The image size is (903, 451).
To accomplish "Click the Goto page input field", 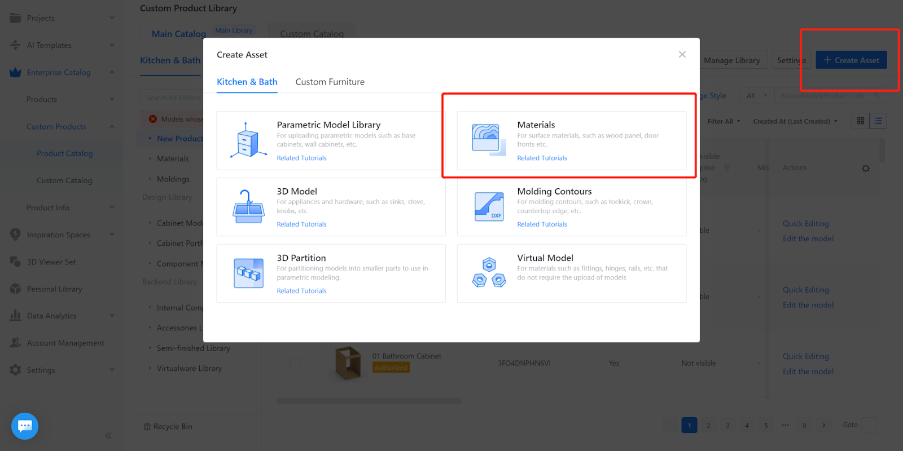I will click(x=869, y=425).
